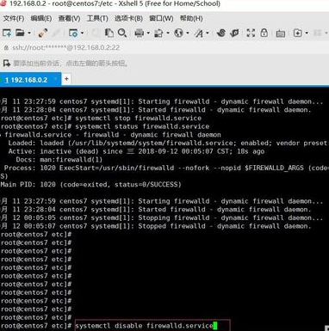
Task: Click the 'Stopped firewalld' log line
Action: pyautogui.click(x=155, y=226)
